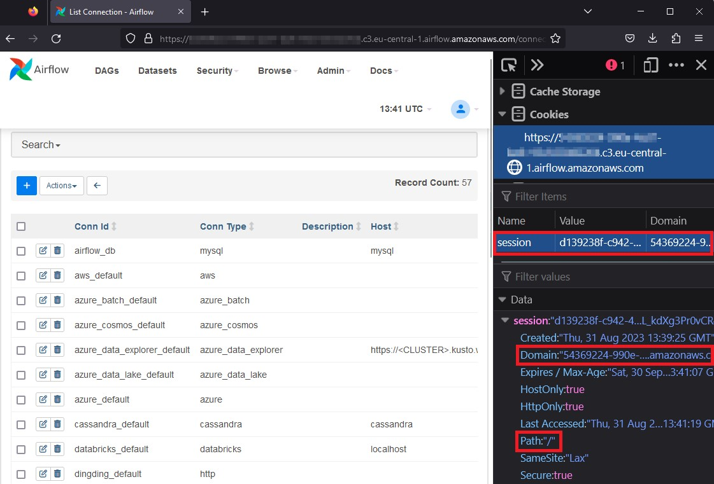The image size is (714, 484).
Task: Click the back arrow above the connections table
Action: [x=97, y=185]
